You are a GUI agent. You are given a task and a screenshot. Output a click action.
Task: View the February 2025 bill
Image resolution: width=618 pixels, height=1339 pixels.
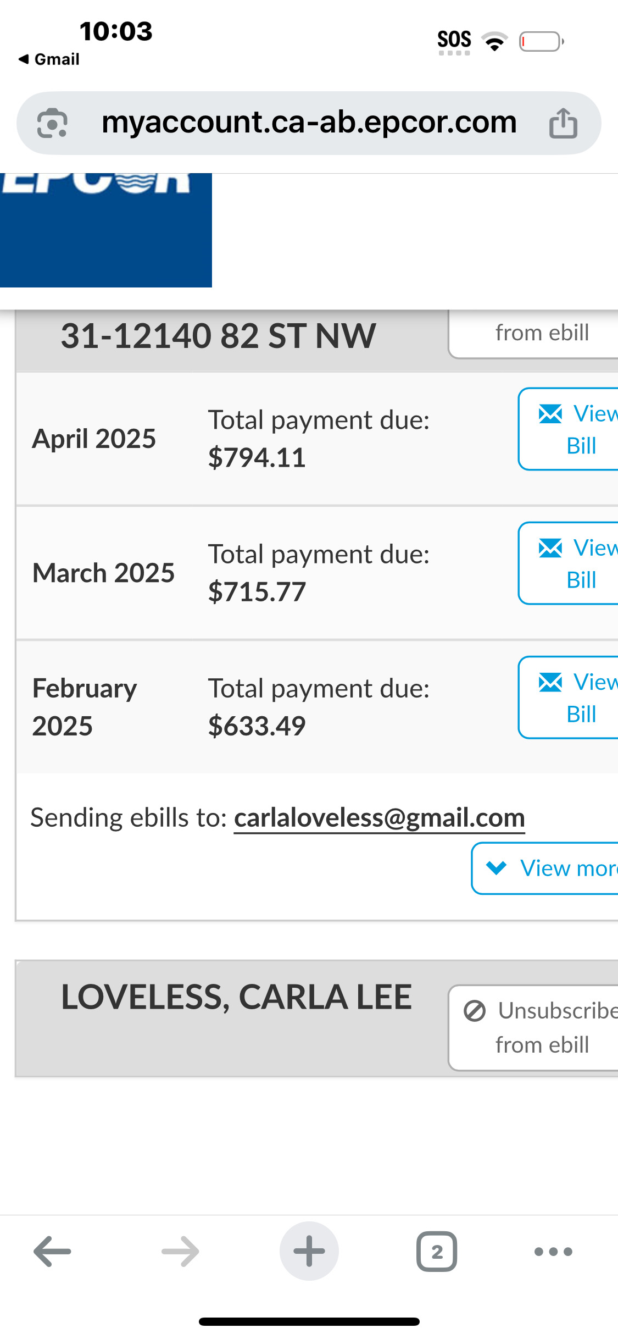tap(571, 698)
